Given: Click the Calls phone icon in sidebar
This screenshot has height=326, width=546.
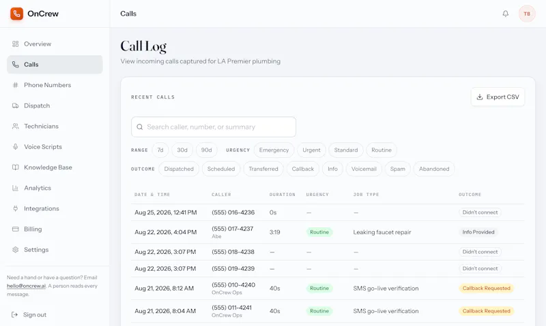Looking at the screenshot, I should (15, 65).
